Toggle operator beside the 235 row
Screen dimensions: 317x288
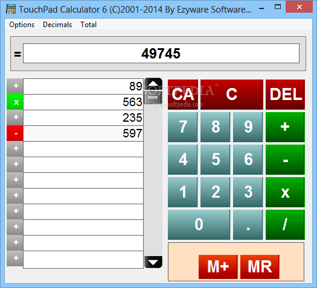point(15,117)
